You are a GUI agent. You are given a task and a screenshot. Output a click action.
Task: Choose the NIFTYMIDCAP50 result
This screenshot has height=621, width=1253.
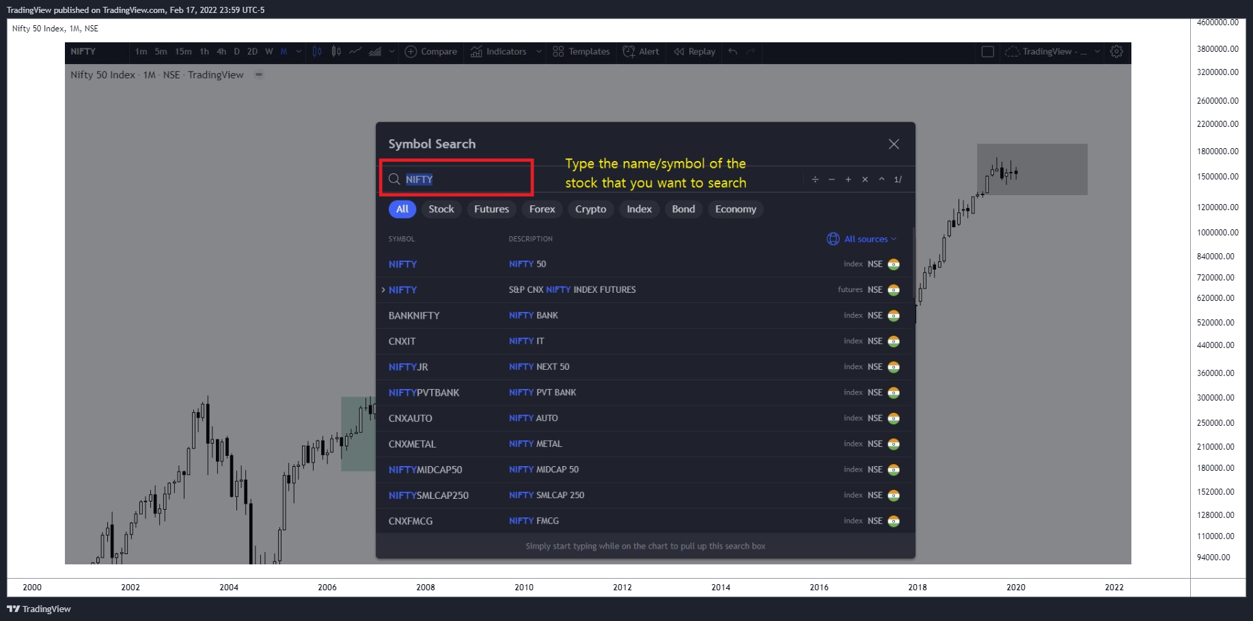coord(644,470)
